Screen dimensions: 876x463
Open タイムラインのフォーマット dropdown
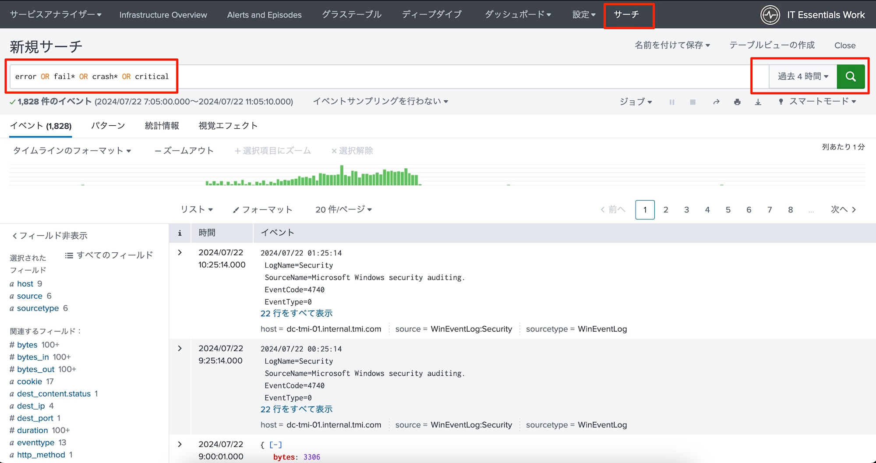(x=72, y=151)
